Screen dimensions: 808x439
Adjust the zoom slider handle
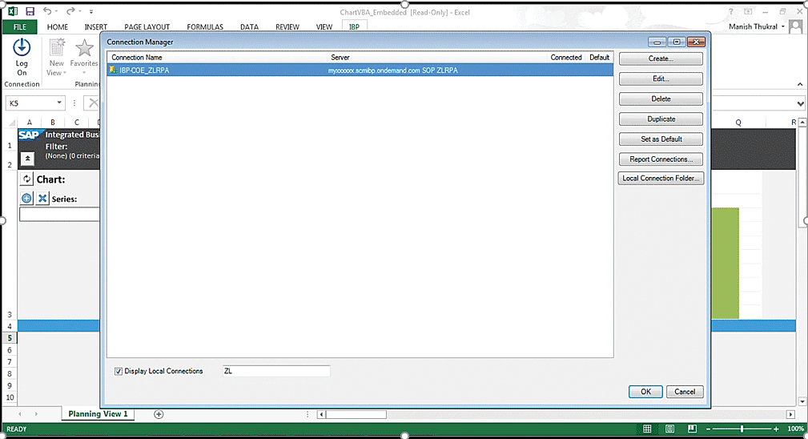point(742,429)
